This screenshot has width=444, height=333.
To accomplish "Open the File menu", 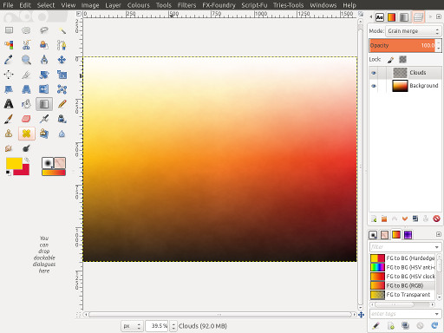I will [8, 5].
